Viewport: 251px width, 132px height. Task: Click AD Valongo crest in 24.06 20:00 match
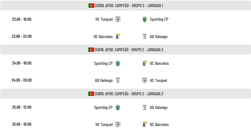[118, 80]
